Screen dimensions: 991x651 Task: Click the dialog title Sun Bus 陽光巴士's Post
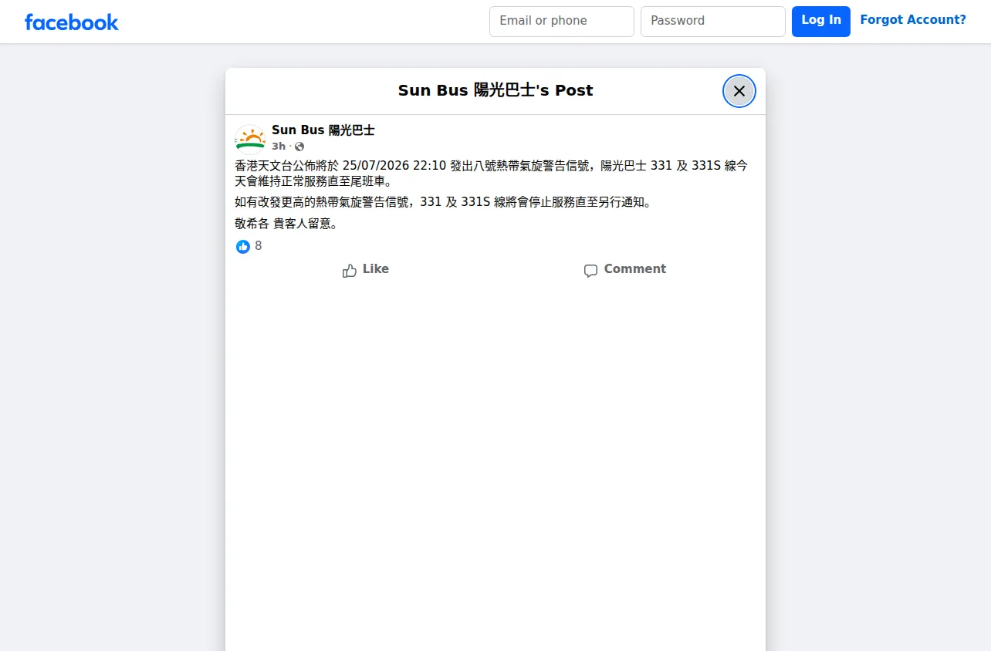point(495,90)
